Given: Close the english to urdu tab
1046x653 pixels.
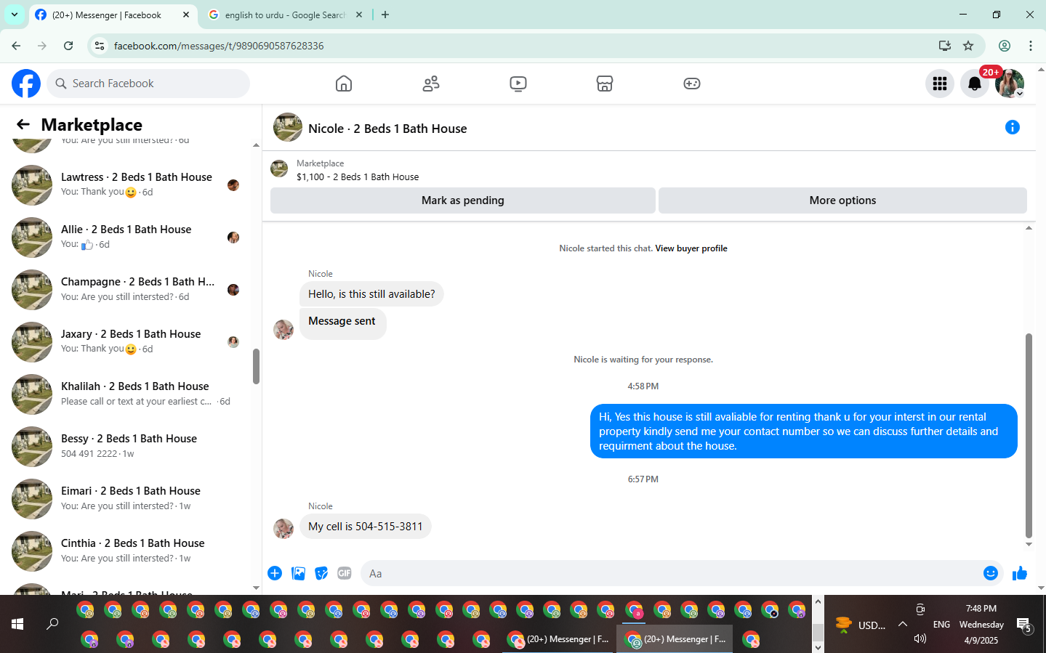Looking at the screenshot, I should point(359,15).
